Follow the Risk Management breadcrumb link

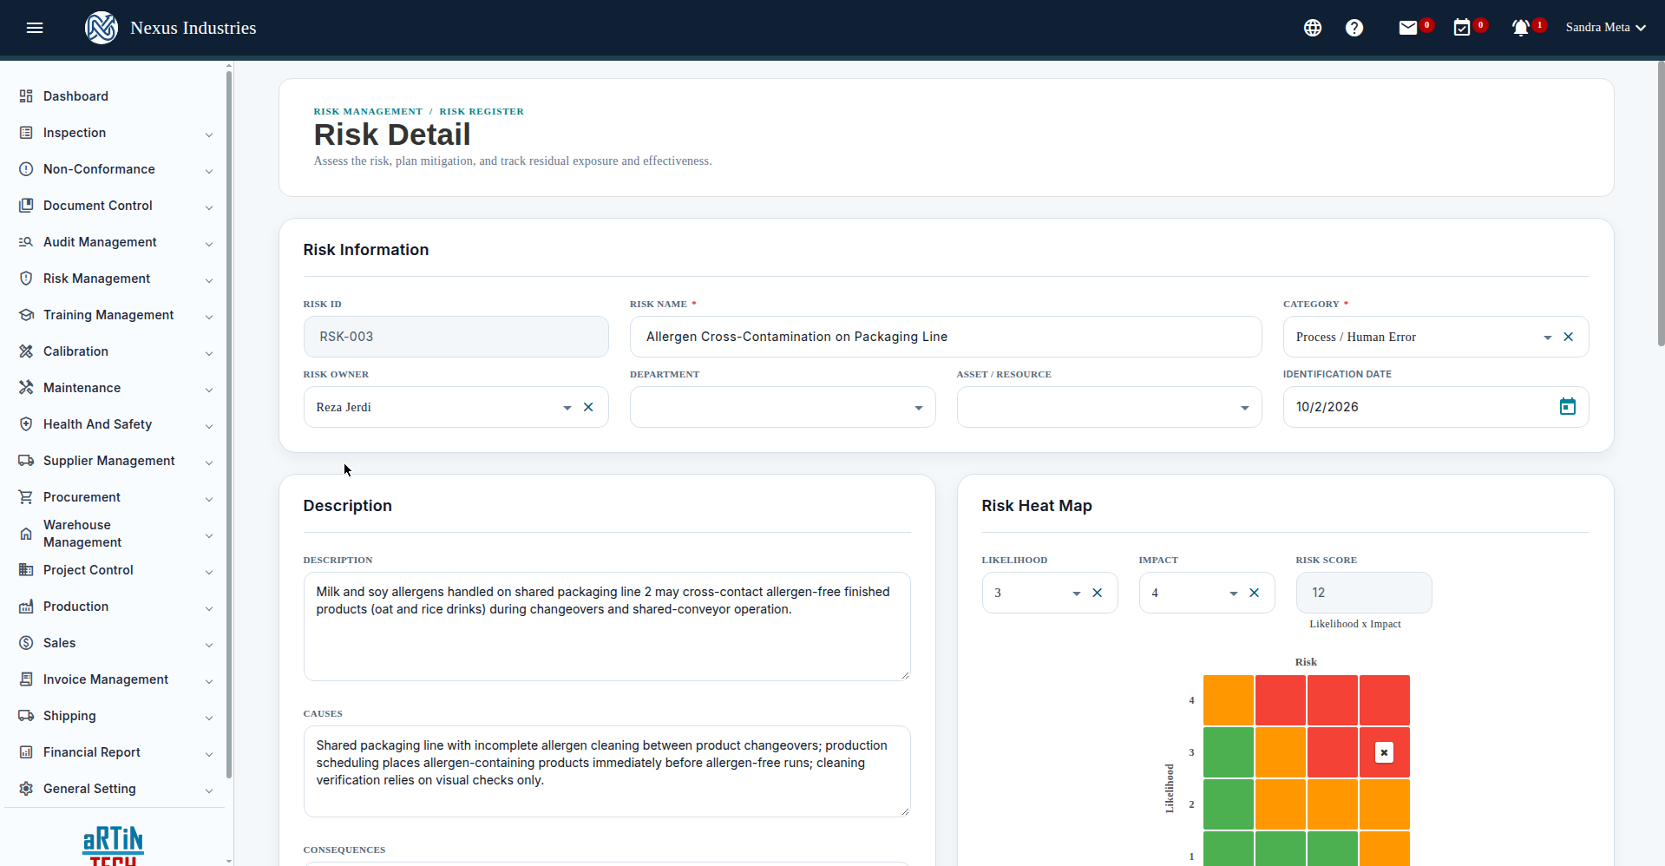tap(368, 111)
